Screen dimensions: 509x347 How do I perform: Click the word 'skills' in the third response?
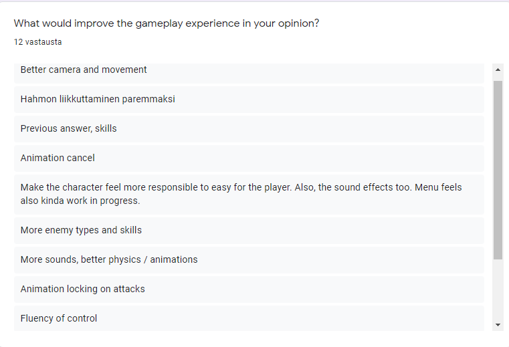106,128
